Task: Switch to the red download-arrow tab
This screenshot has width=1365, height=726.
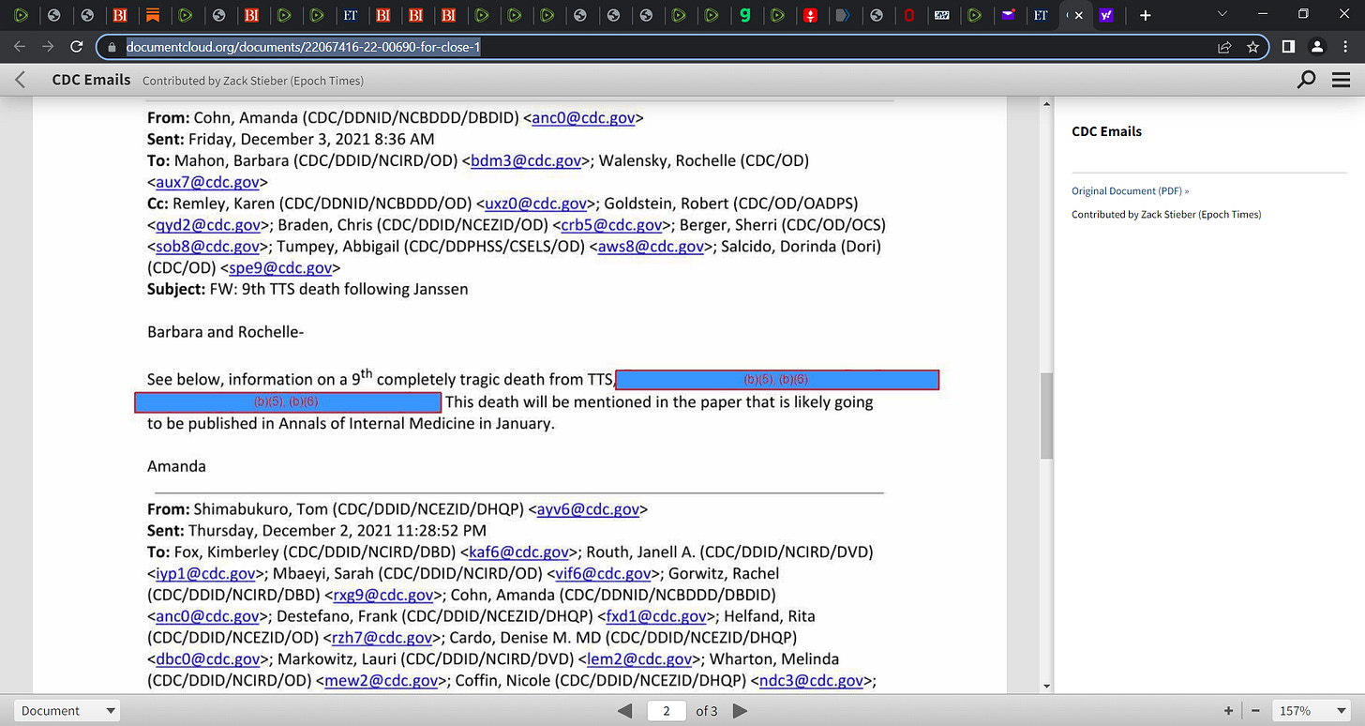Action: (810, 15)
